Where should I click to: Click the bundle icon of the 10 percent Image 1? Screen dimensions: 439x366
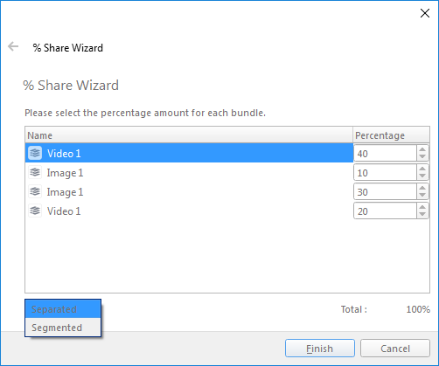coord(35,172)
